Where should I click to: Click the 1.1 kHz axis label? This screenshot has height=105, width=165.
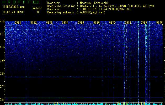point(2,34)
